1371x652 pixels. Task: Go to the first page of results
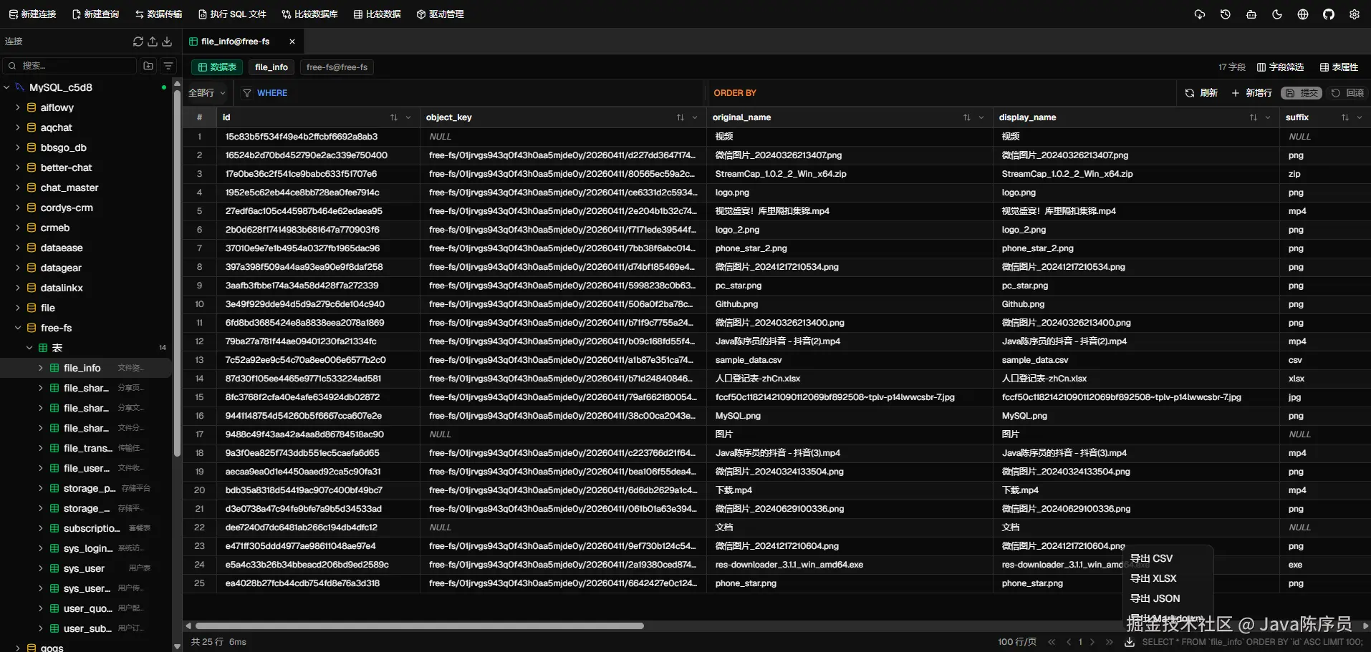(x=1052, y=642)
